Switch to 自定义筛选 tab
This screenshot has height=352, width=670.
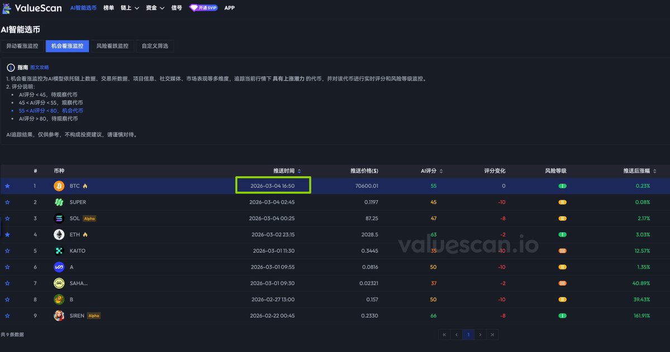coord(155,46)
